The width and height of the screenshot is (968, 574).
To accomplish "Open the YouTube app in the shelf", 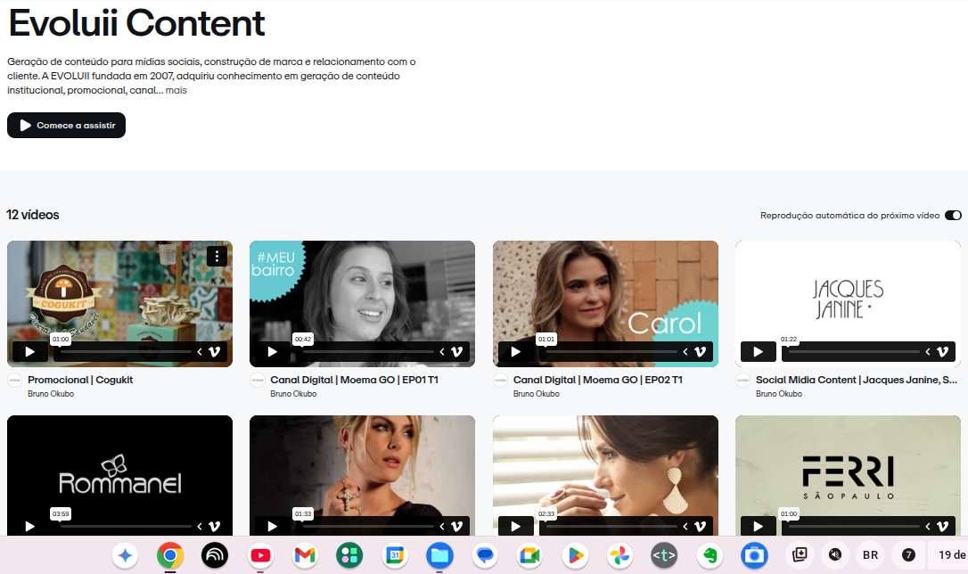I will click(260, 555).
